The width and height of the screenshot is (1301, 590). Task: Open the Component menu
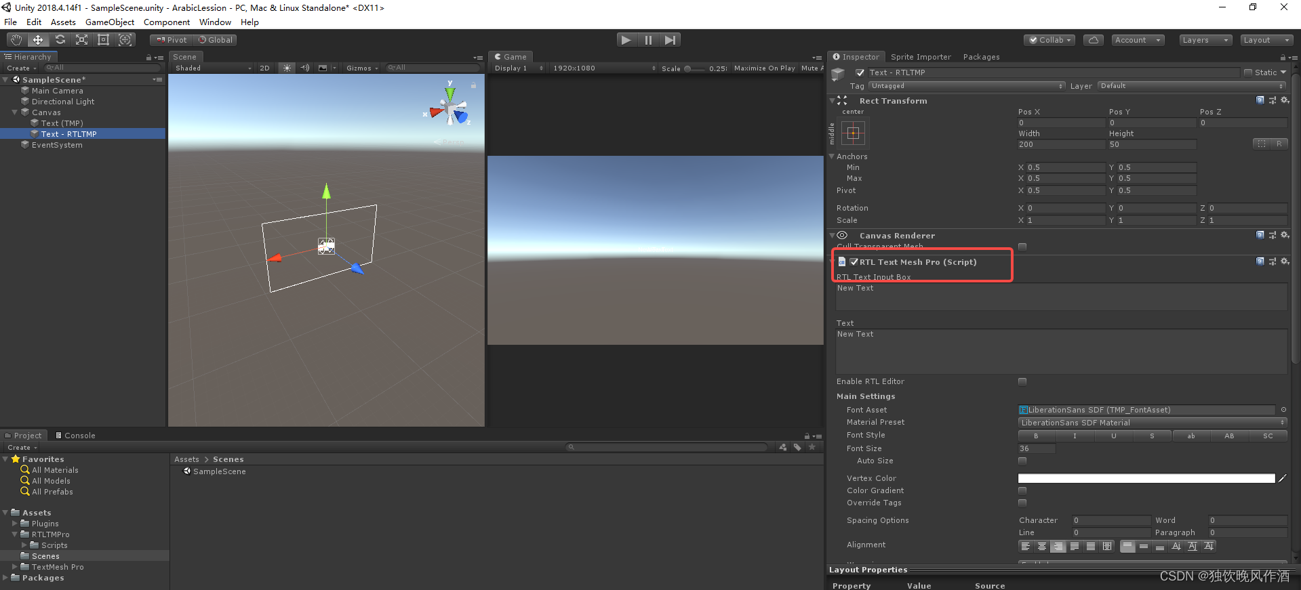(167, 22)
